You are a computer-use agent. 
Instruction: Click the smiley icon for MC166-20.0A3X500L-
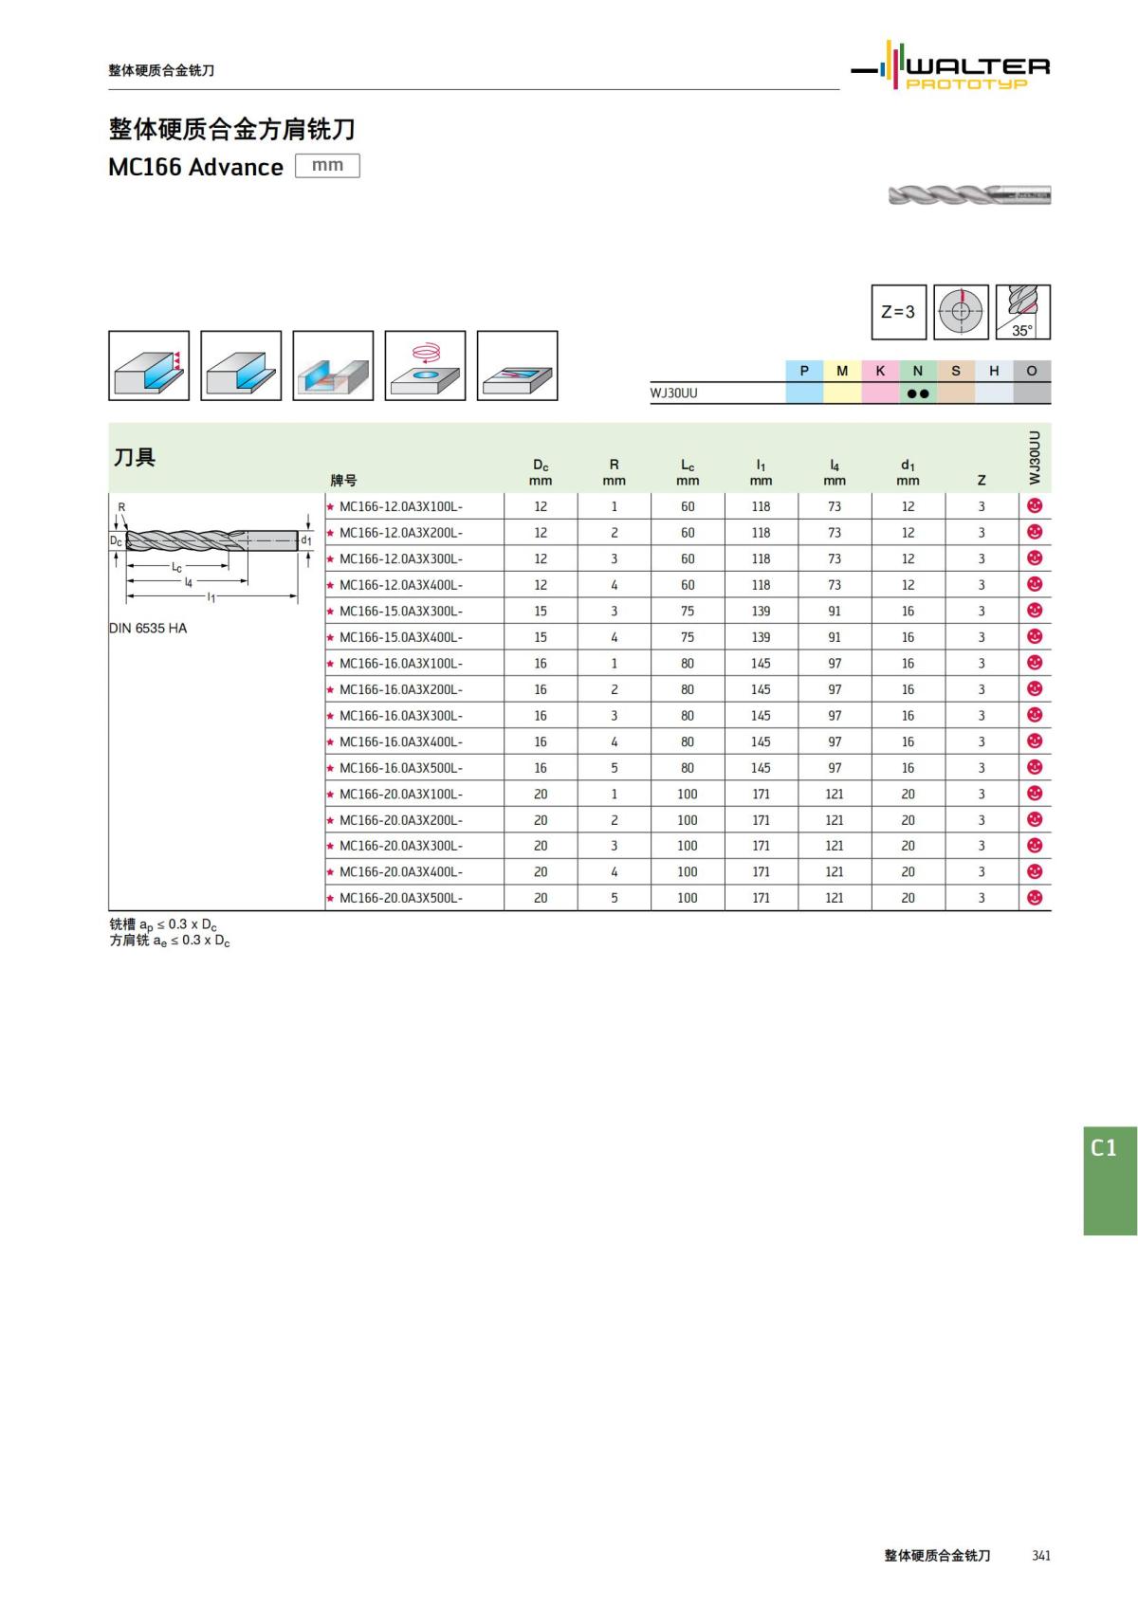[1035, 897]
